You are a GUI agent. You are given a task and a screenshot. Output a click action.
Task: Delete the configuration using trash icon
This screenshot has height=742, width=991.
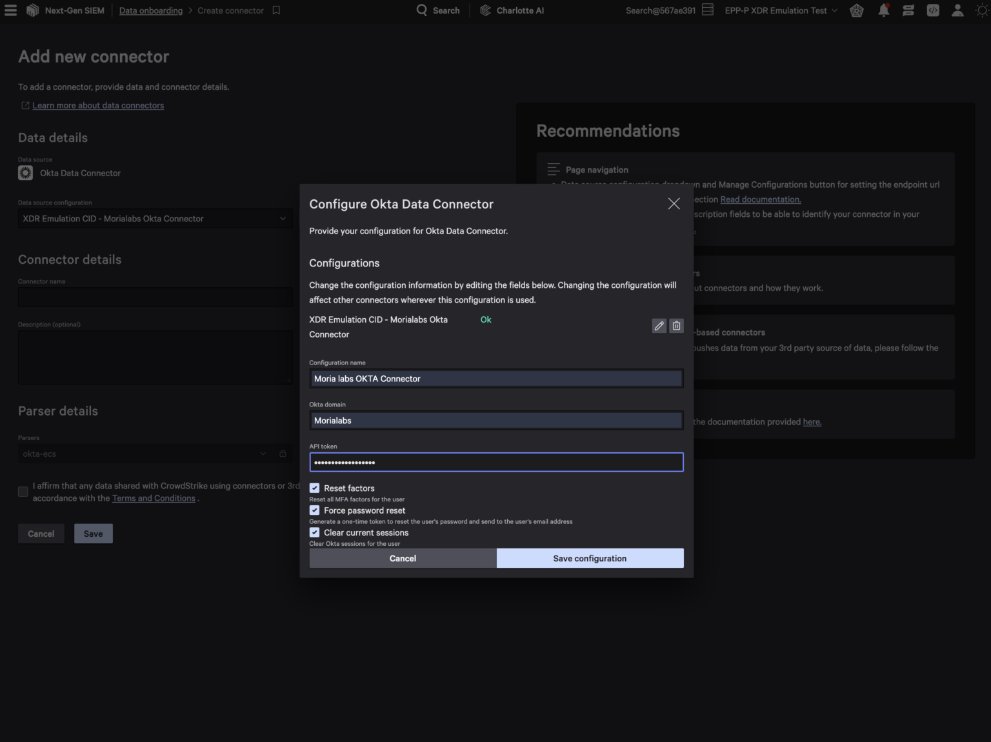[676, 326]
